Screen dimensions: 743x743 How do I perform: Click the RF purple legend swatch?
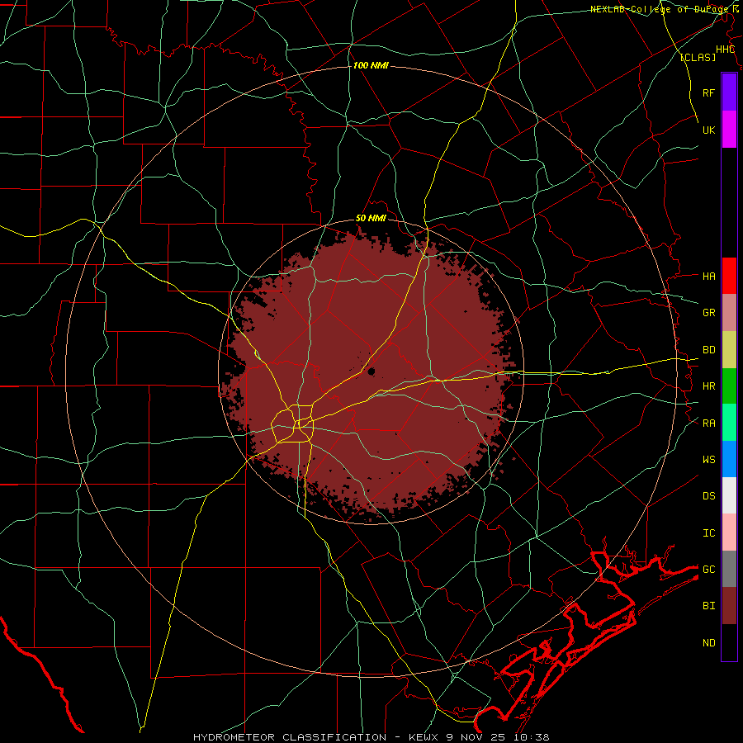click(x=729, y=92)
